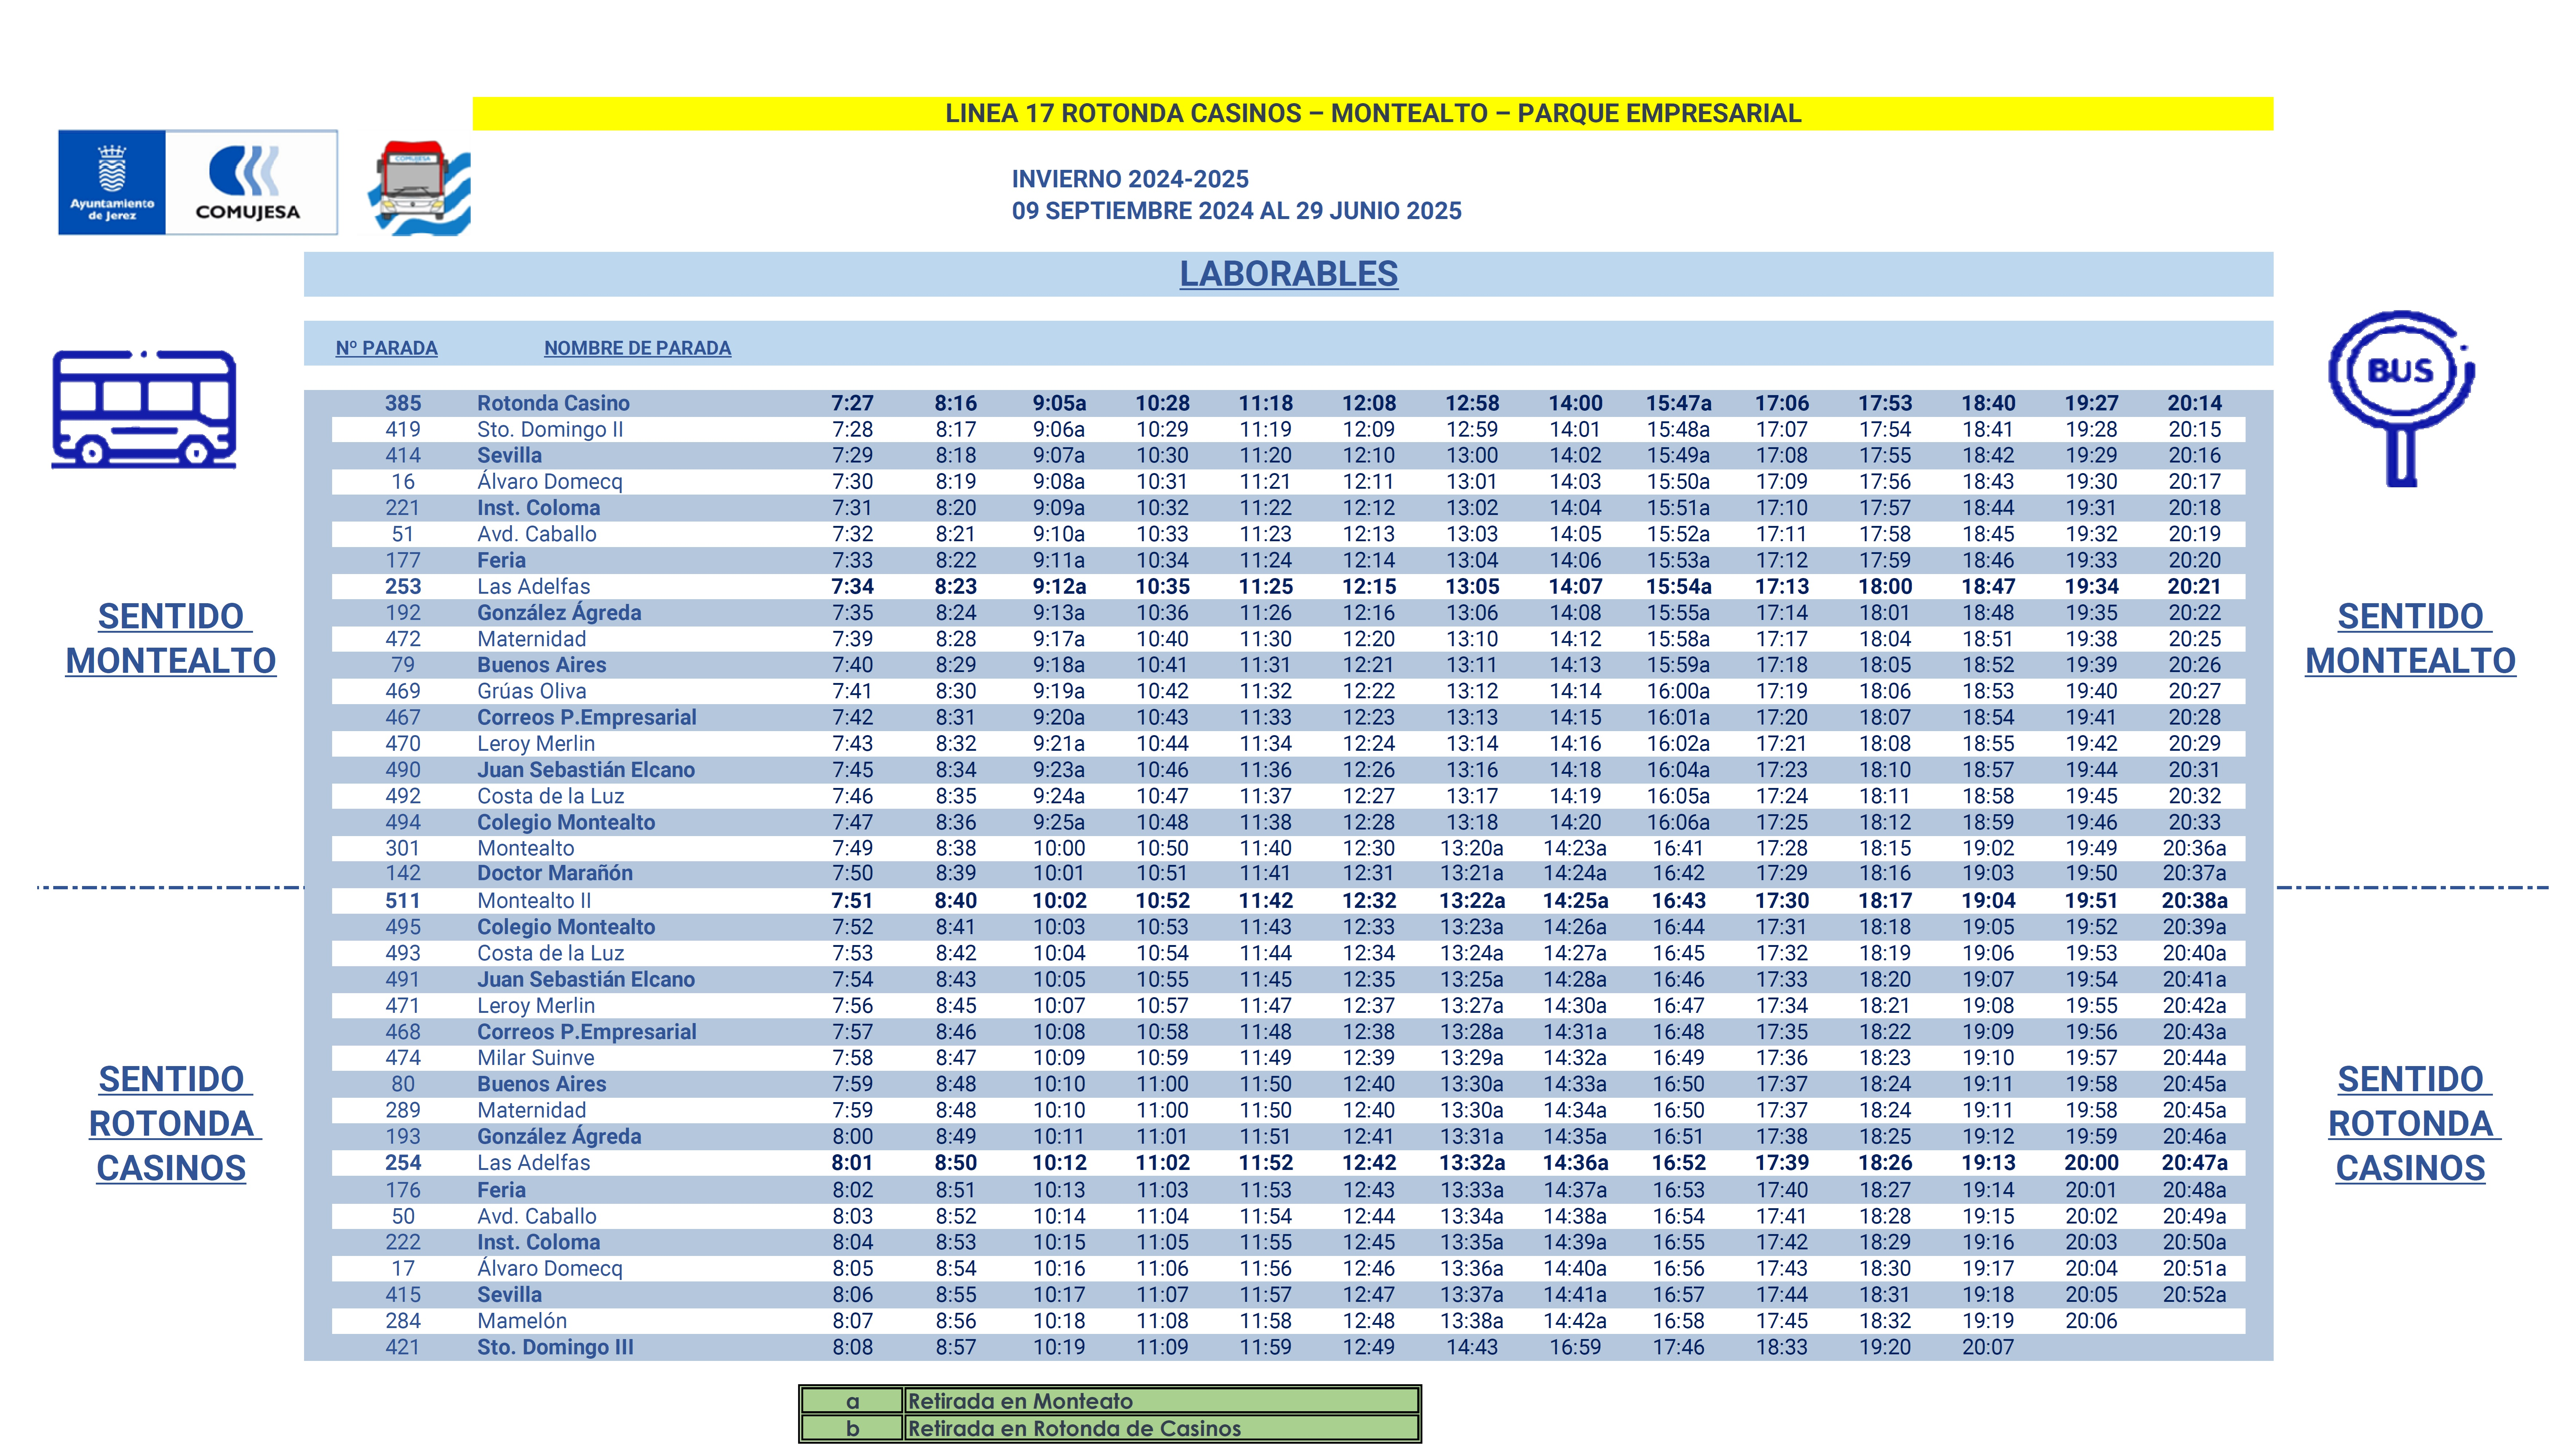
Task: Select SENTIDO MONTEALTO label below the blue bus icon
Action: pos(171,638)
